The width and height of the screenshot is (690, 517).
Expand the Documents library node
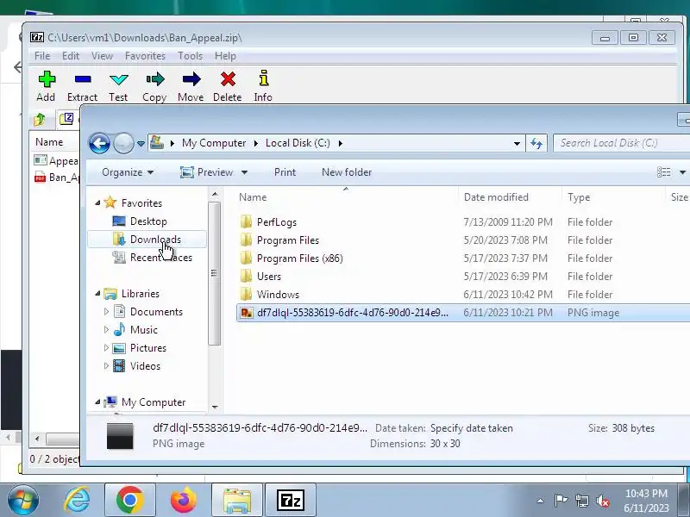tap(106, 312)
